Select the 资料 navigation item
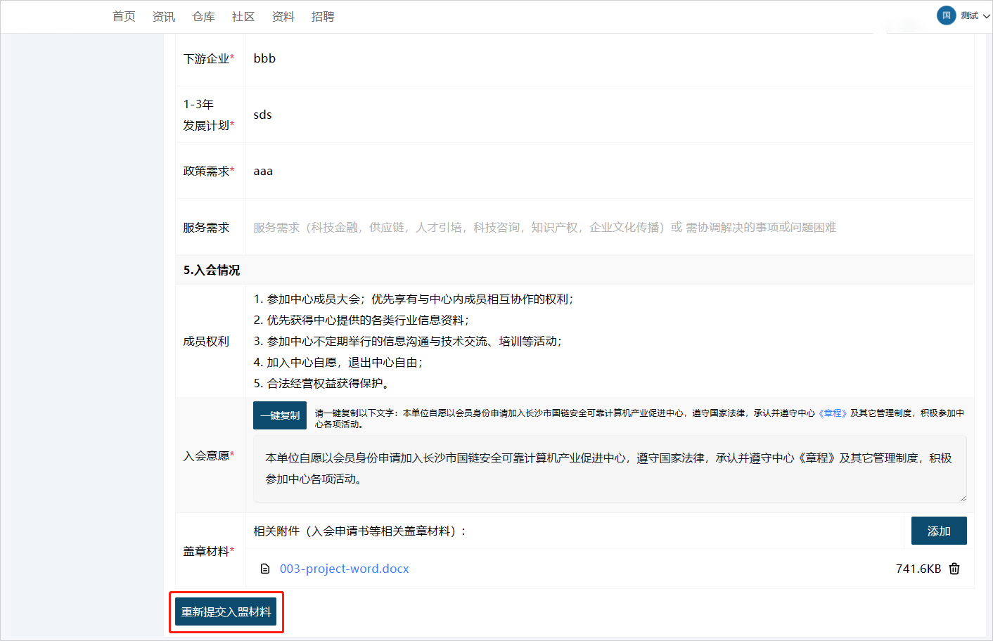 point(283,16)
